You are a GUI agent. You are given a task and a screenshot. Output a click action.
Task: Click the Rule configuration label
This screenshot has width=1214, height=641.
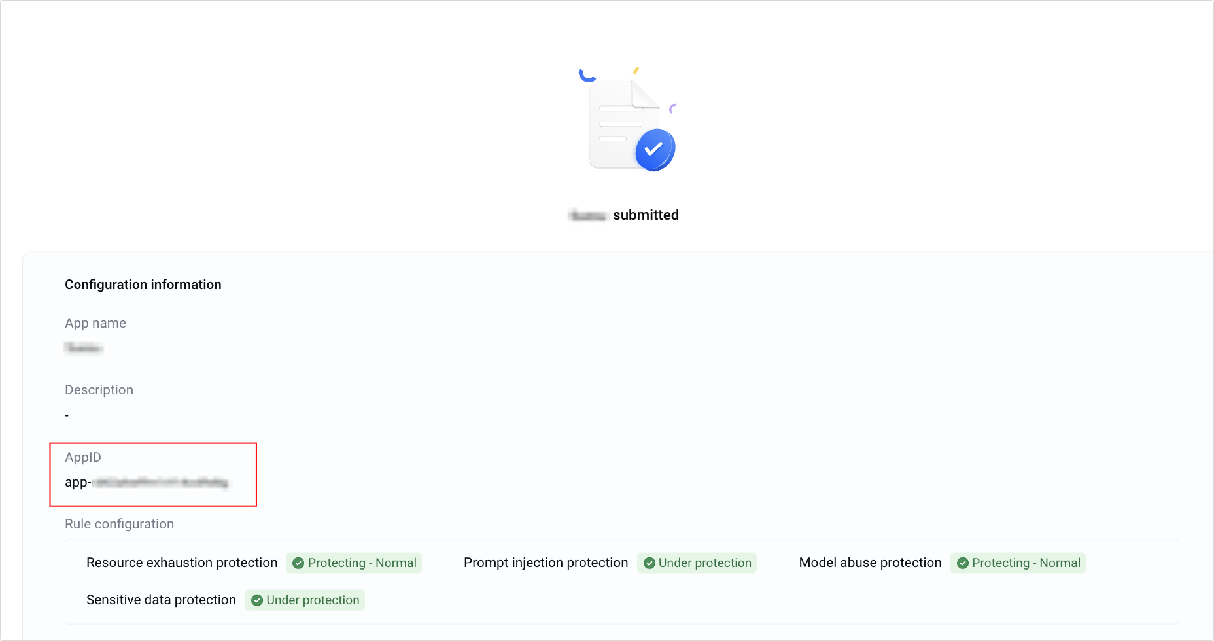119,524
